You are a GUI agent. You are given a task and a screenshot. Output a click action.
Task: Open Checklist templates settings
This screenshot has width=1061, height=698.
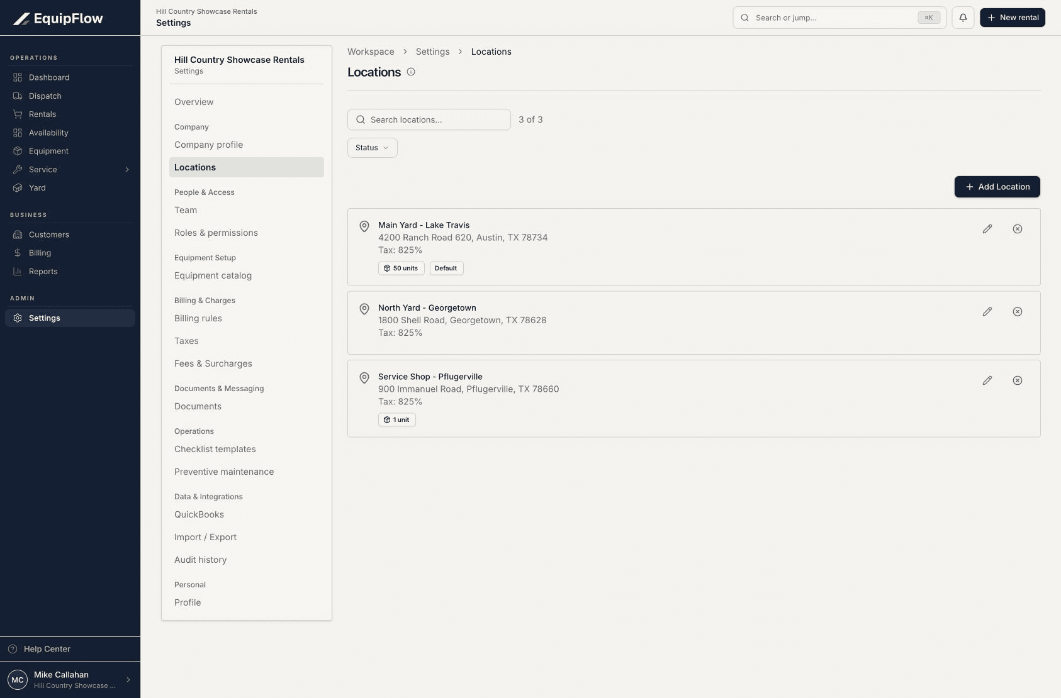[x=246, y=449]
